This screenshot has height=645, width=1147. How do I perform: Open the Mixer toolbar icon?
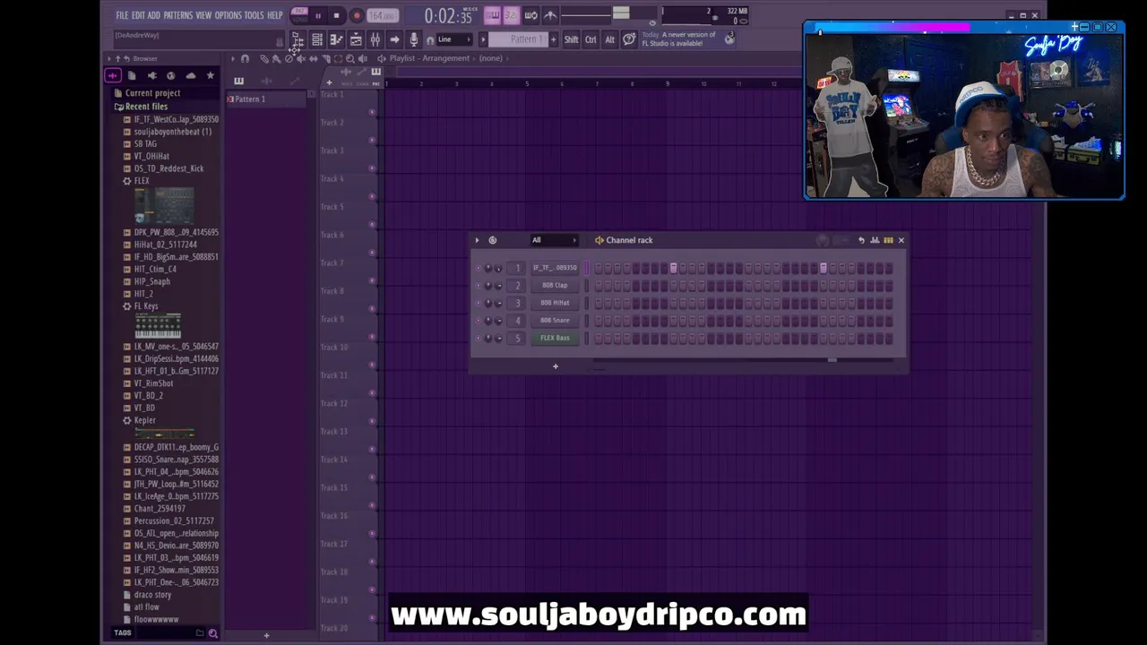(x=375, y=39)
